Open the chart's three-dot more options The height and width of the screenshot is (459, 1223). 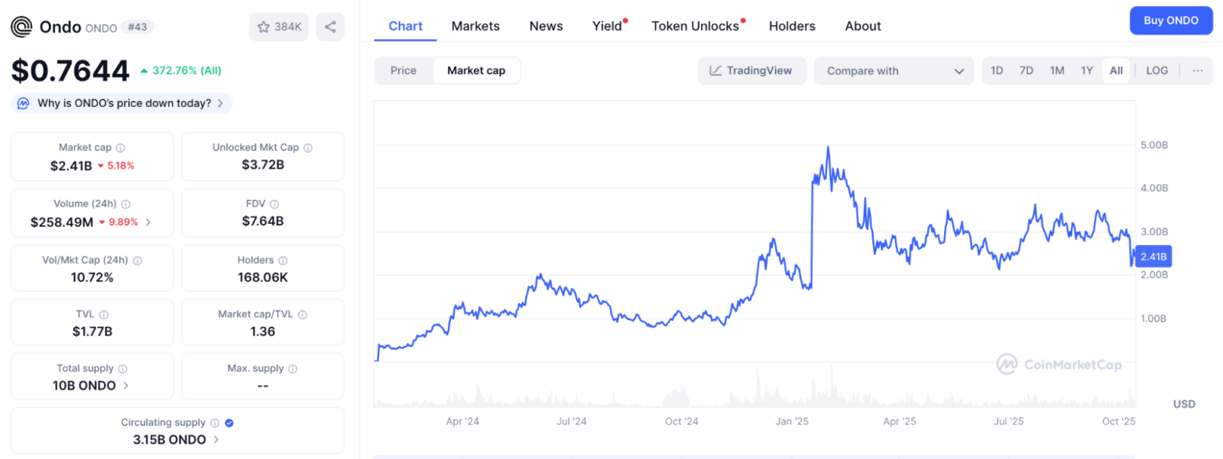tap(1197, 71)
